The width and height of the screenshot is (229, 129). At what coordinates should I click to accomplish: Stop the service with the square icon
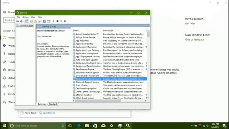point(57,21)
